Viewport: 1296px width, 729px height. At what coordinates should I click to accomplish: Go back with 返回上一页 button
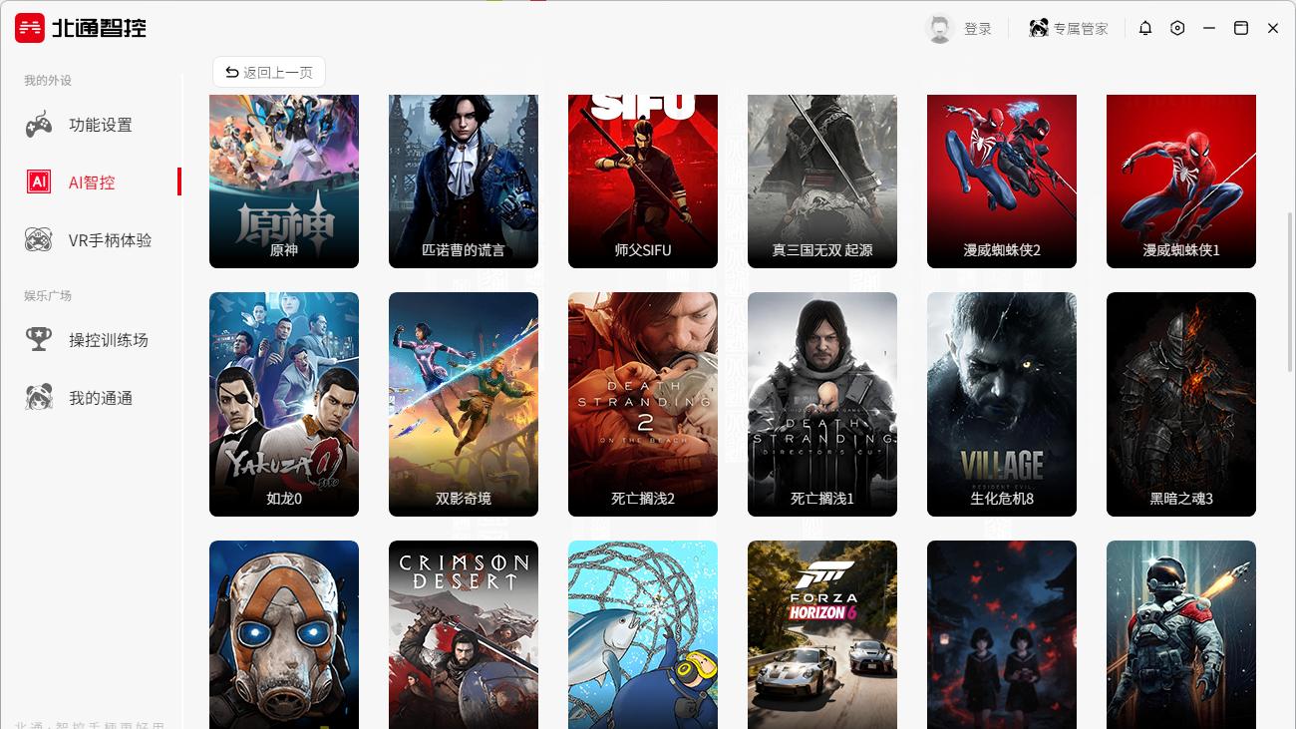click(x=269, y=72)
